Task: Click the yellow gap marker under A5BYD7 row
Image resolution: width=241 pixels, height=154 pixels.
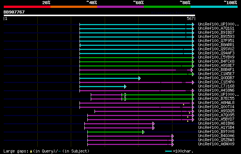Action: coord(188,121)
